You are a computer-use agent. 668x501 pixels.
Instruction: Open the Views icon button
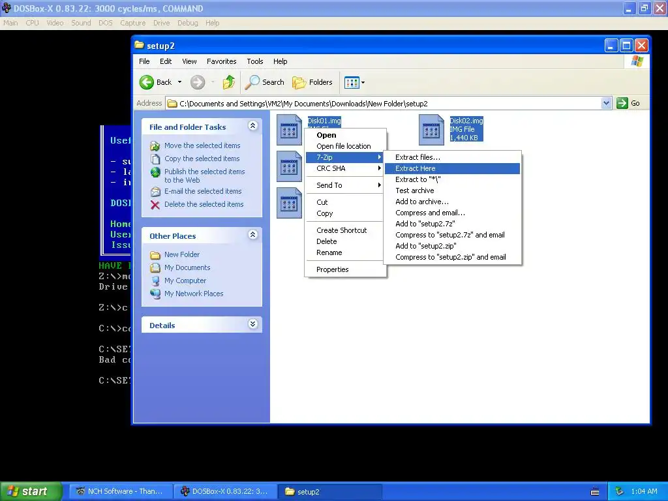(352, 82)
